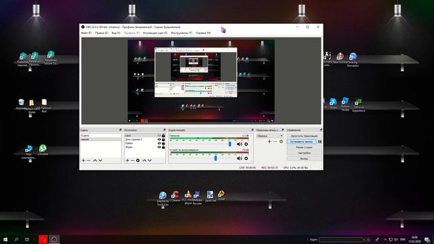Toggle visibility eye of the topmost source
The height and width of the screenshot is (244, 434).
pyautogui.click(x=159, y=136)
